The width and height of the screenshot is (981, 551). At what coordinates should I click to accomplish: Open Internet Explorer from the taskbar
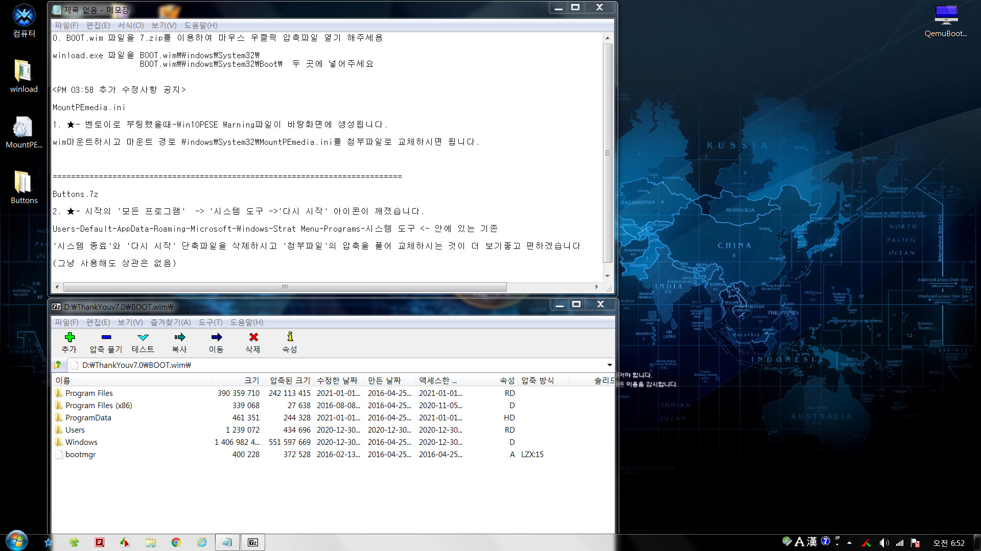(x=202, y=542)
